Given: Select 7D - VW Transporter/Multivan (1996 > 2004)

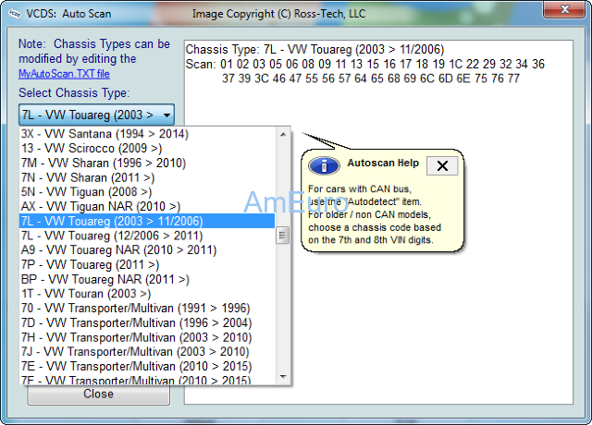Looking at the screenshot, I should (x=147, y=323).
